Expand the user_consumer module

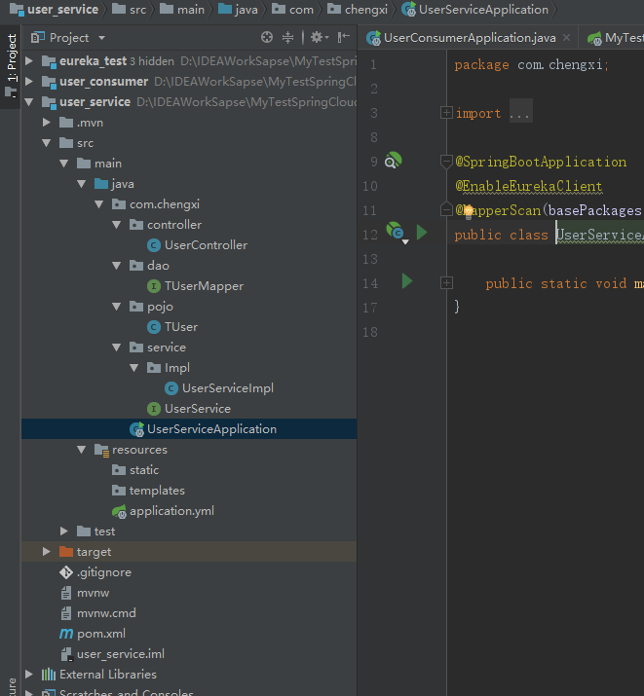click(x=29, y=81)
